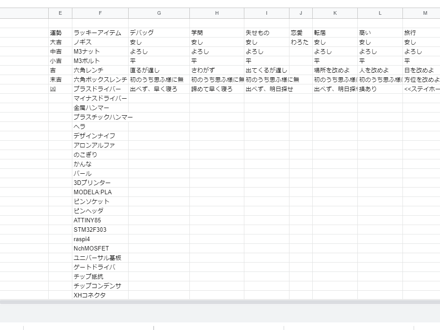The image size is (440, 330).
Task: Click the STM32F303 cell
Action: (x=100, y=230)
